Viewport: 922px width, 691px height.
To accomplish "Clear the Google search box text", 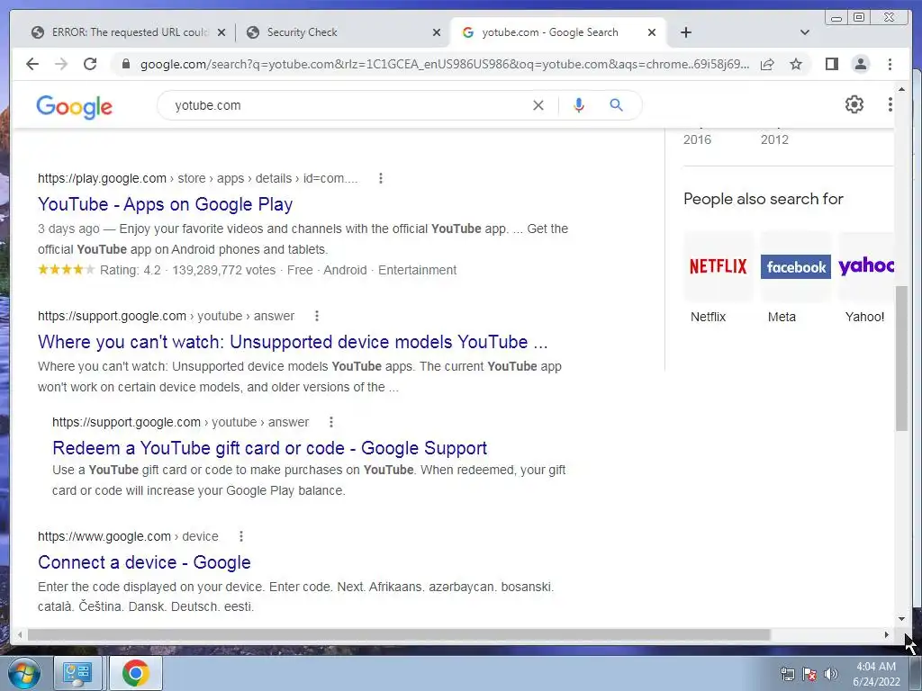I will click(x=538, y=105).
